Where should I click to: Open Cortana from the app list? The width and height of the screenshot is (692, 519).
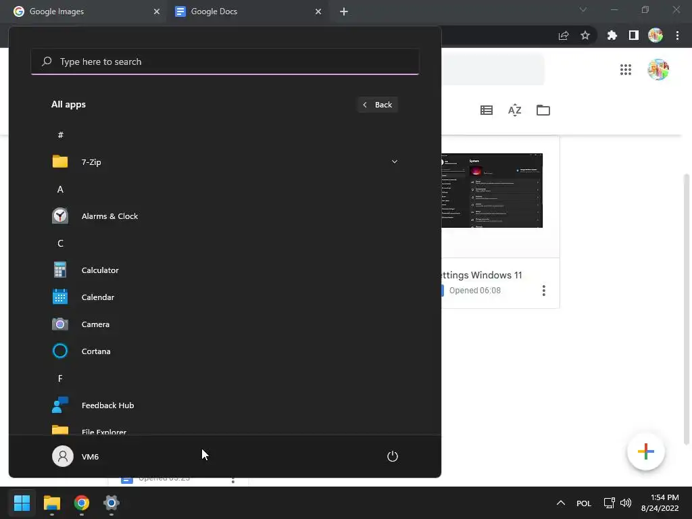224,351
